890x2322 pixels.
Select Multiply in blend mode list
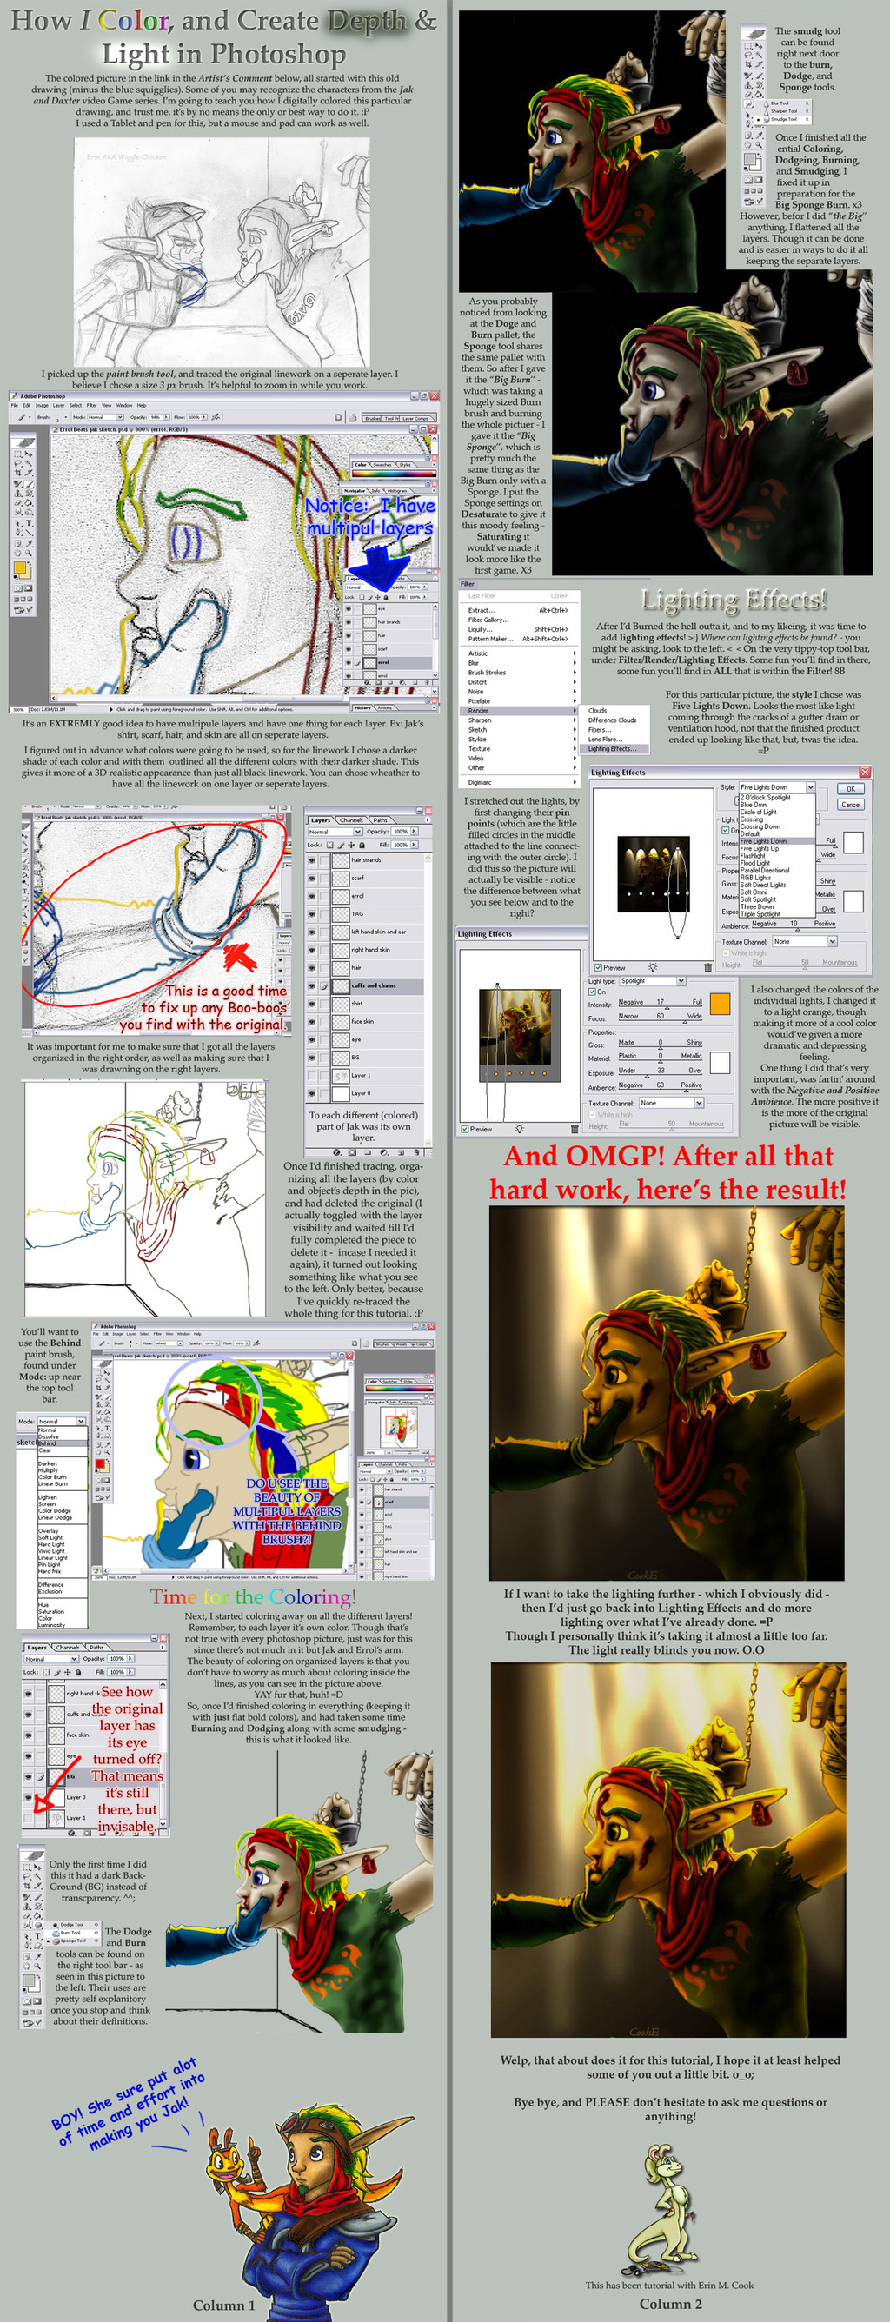[62, 1470]
